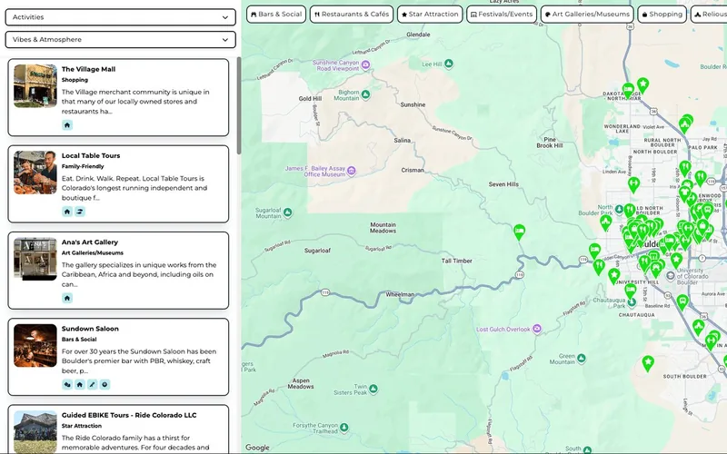
Task: Click the Bighorn Mountain marker
Action: [x=366, y=95]
